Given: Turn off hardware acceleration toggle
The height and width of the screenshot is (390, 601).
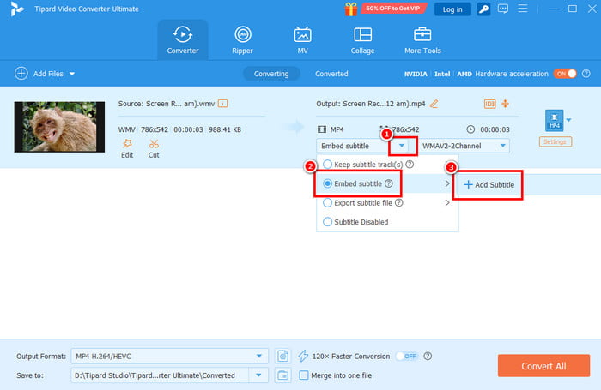Looking at the screenshot, I should coord(565,74).
